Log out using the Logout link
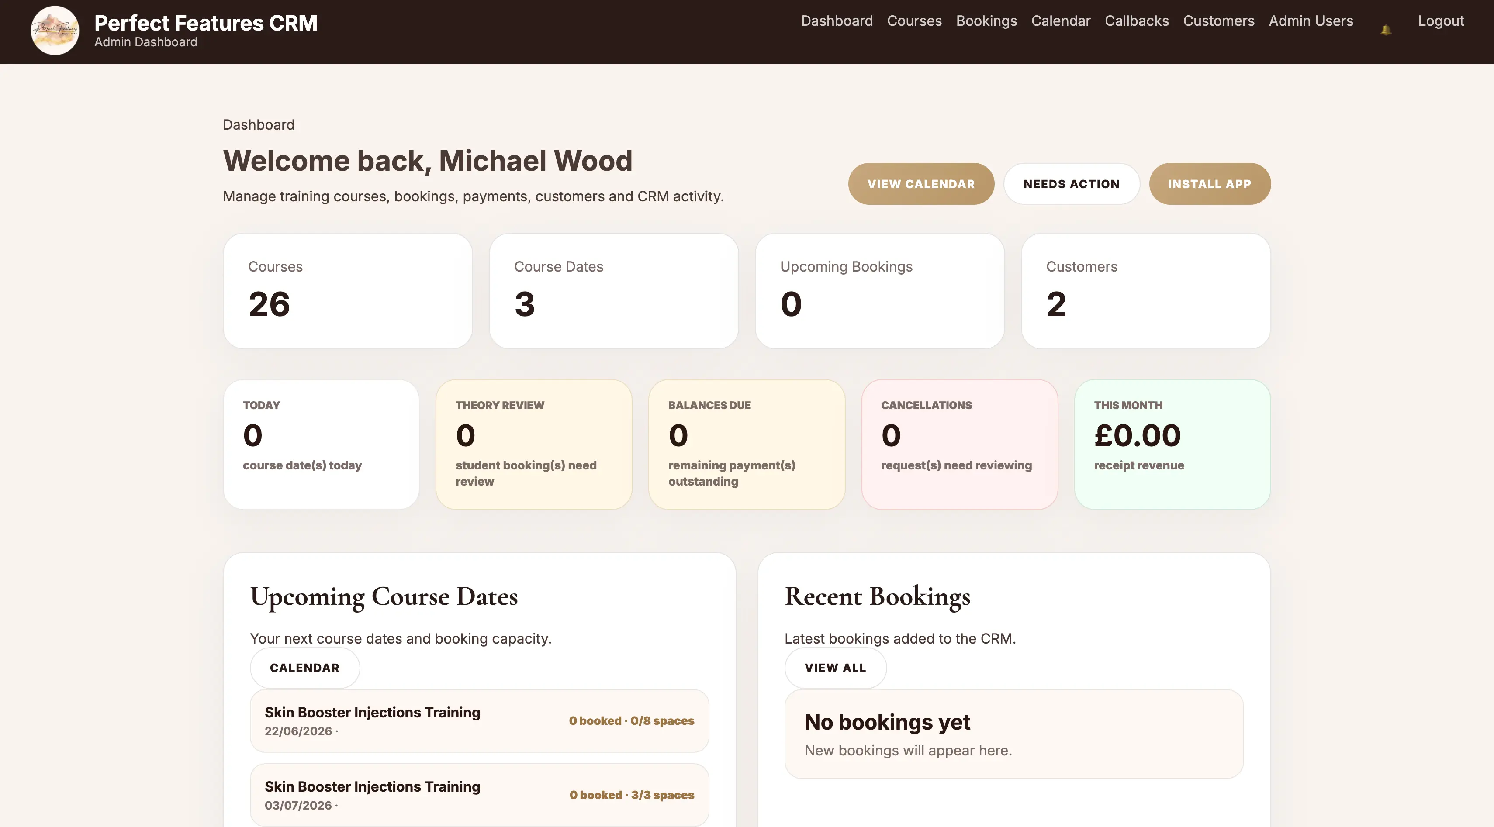The height and width of the screenshot is (827, 1494). coord(1441,21)
